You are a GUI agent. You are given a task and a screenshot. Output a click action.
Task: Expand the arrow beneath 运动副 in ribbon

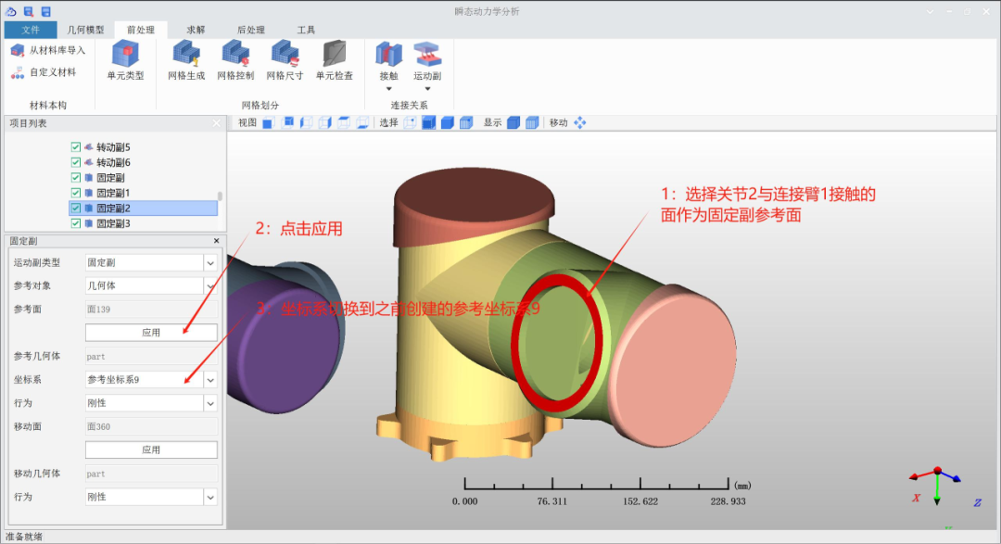point(427,89)
